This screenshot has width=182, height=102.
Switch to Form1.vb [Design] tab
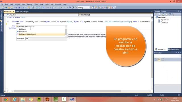pyautogui.click(x=22, y=12)
